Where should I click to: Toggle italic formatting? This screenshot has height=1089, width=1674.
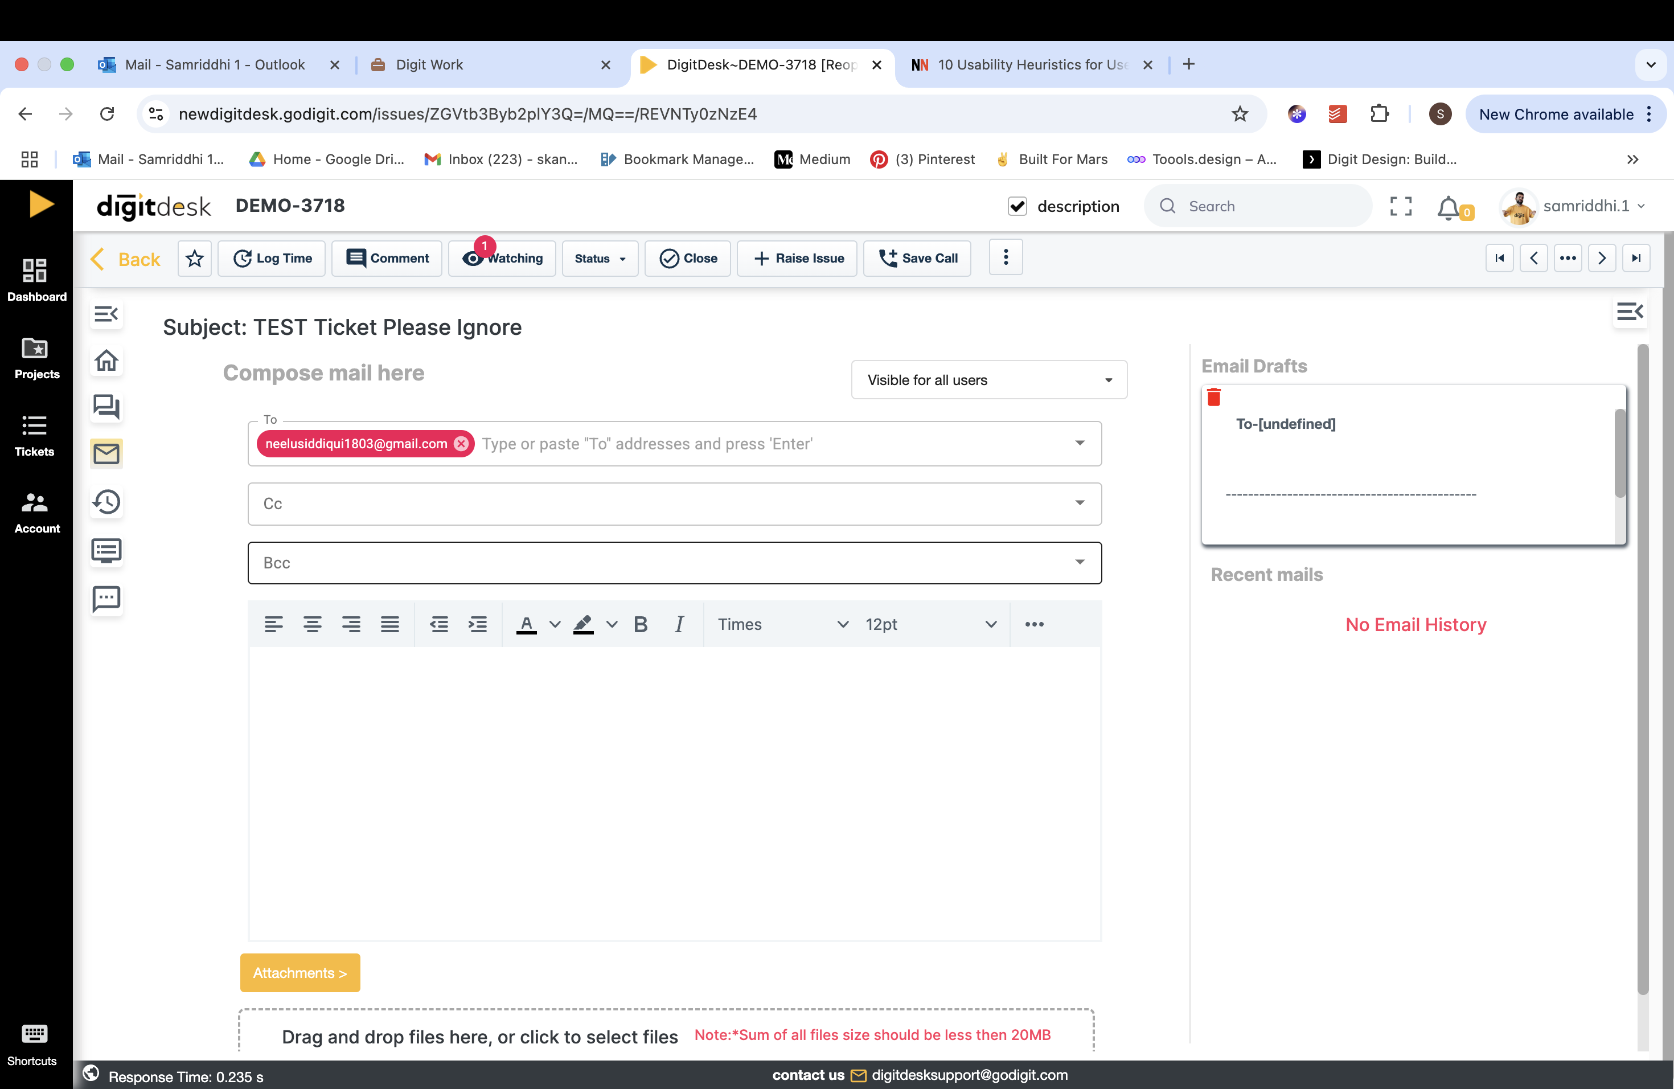pos(679,624)
